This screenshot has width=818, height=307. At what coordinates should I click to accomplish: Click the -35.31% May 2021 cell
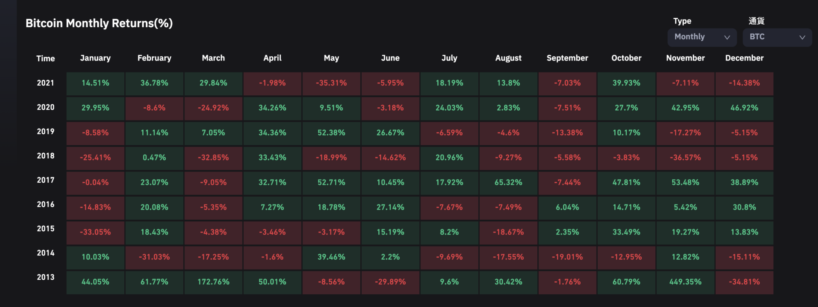tap(331, 83)
